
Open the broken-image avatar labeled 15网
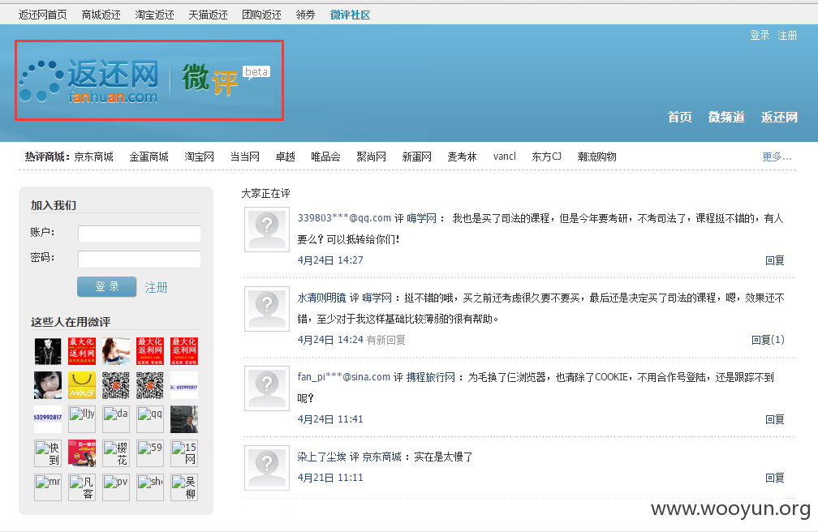tap(184, 453)
